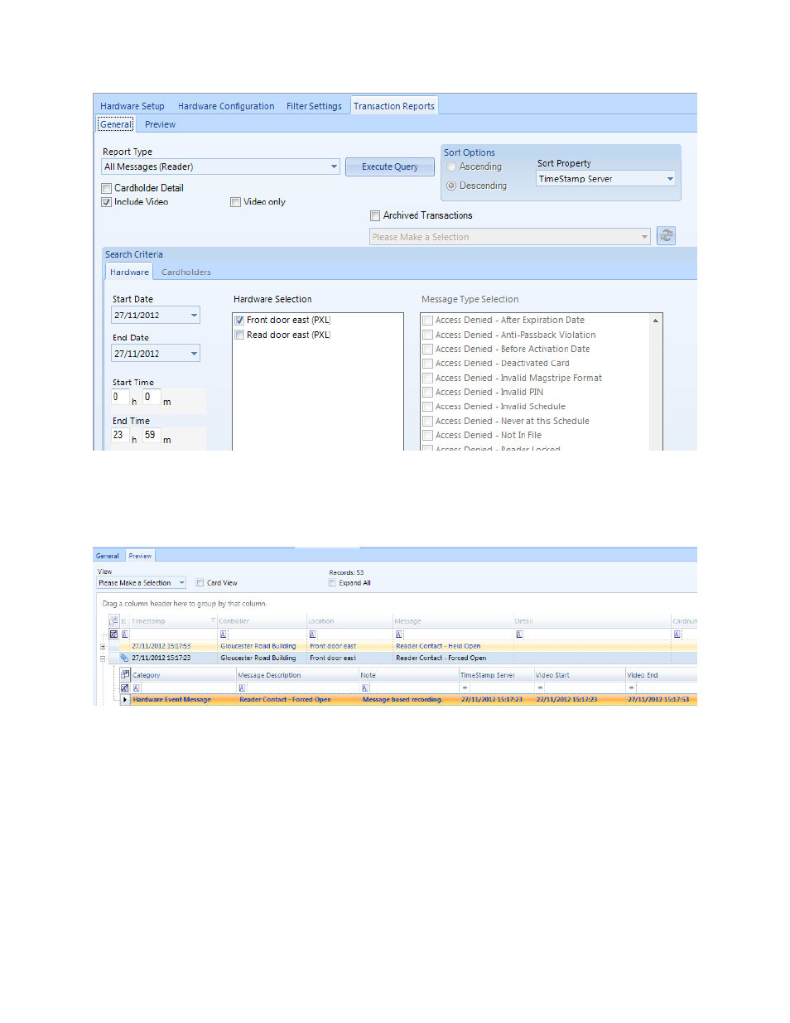Viewport: 790px width, 1023px height.
Task: Select the Hardware search criteria tab
Action: (129, 273)
